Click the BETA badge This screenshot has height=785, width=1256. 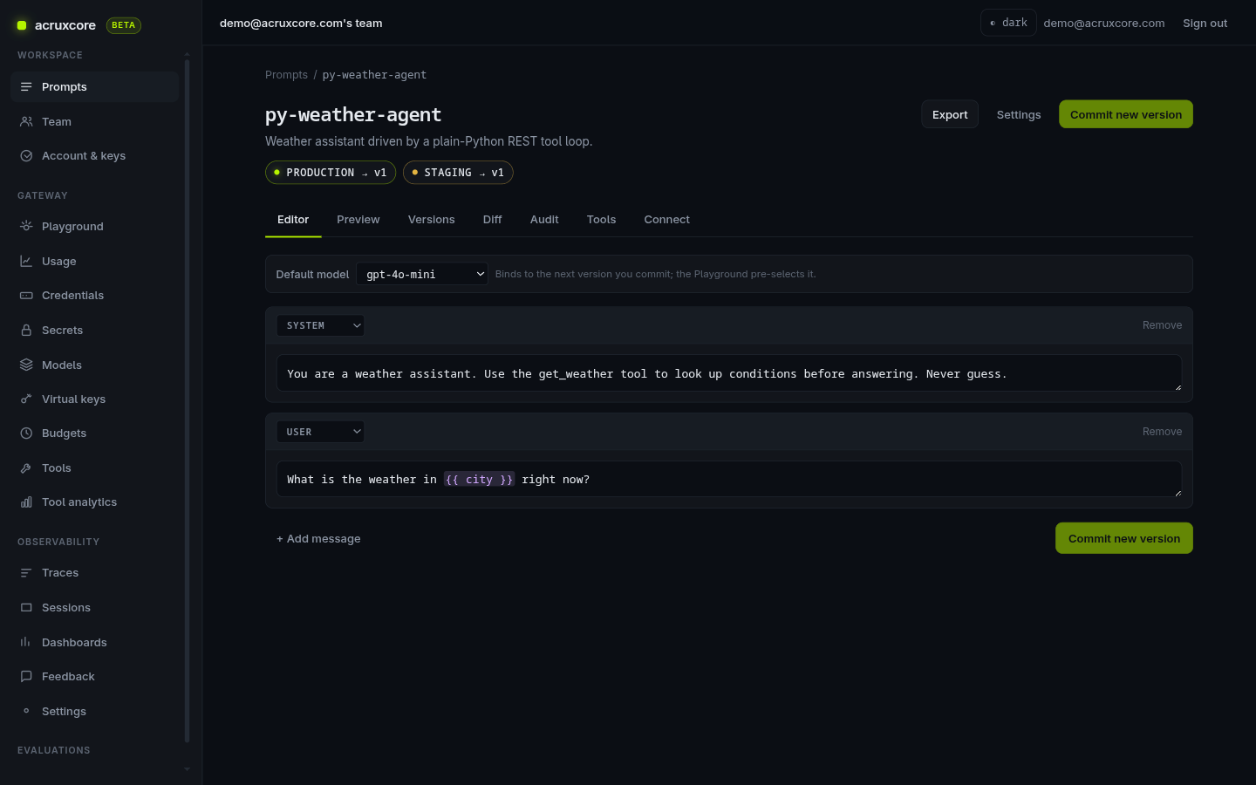pos(124,25)
